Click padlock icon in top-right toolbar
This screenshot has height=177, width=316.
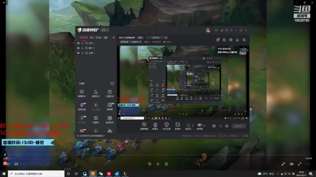[x=224, y=40]
